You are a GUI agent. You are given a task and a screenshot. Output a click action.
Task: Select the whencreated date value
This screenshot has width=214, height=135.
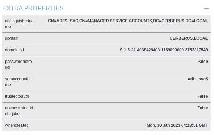177,125
